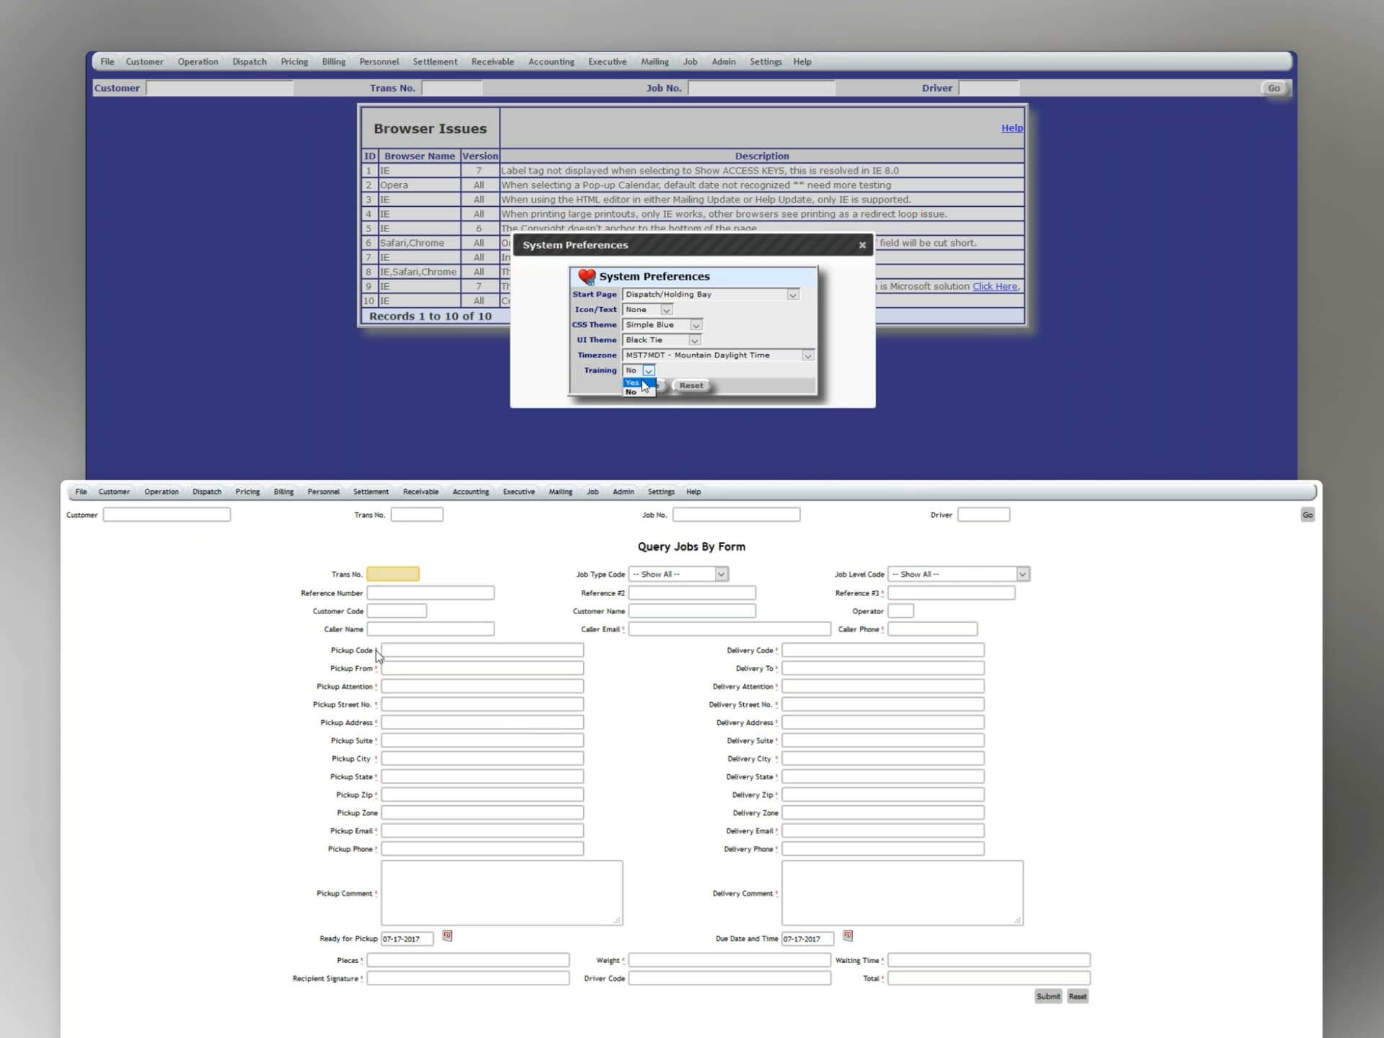
Task: Click the Dispatch menu item
Action: (x=249, y=61)
